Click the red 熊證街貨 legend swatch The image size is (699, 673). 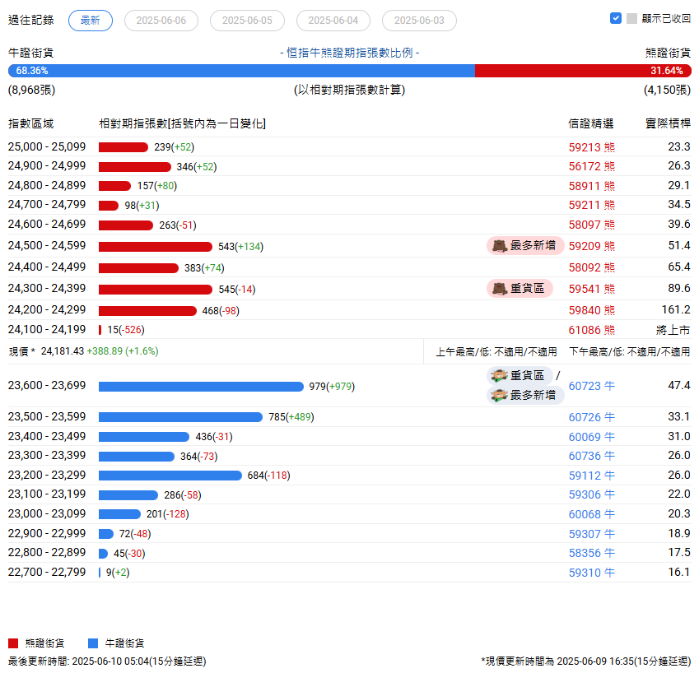pyautogui.click(x=13, y=643)
